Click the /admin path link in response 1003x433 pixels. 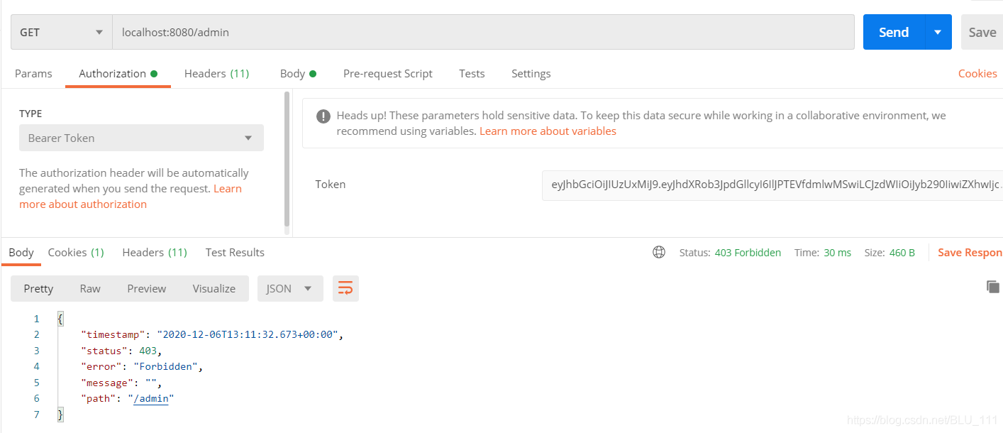(x=152, y=398)
